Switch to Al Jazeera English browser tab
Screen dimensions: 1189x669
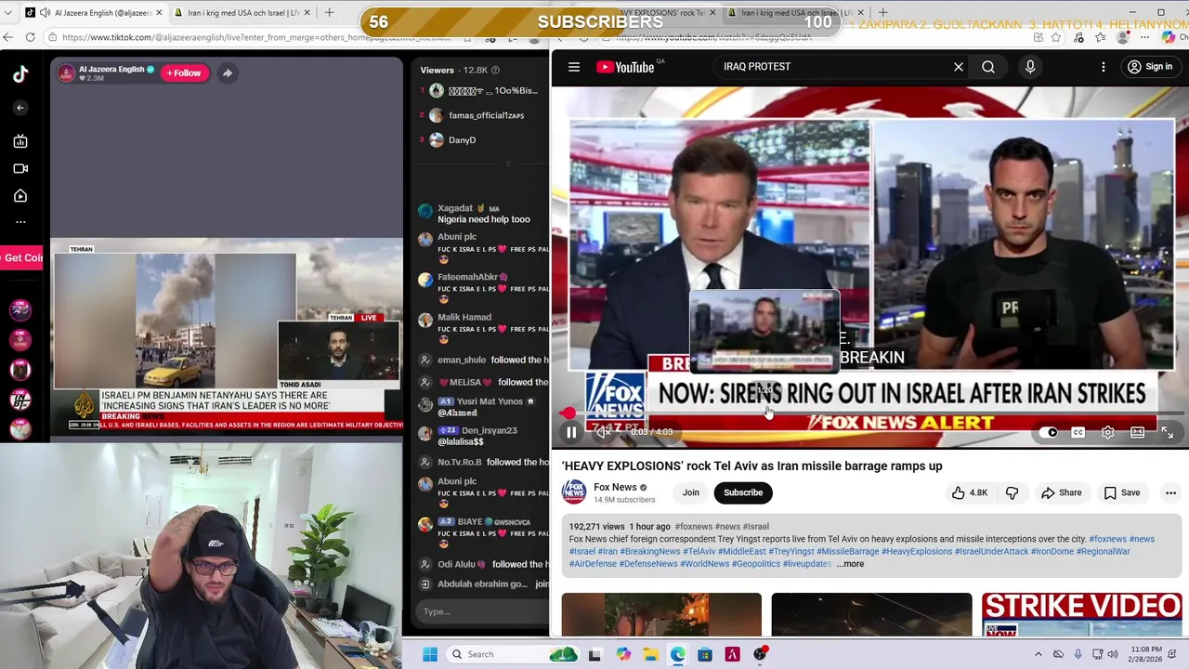tap(96, 13)
